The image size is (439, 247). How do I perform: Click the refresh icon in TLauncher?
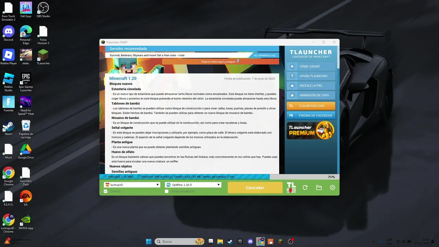point(305,188)
